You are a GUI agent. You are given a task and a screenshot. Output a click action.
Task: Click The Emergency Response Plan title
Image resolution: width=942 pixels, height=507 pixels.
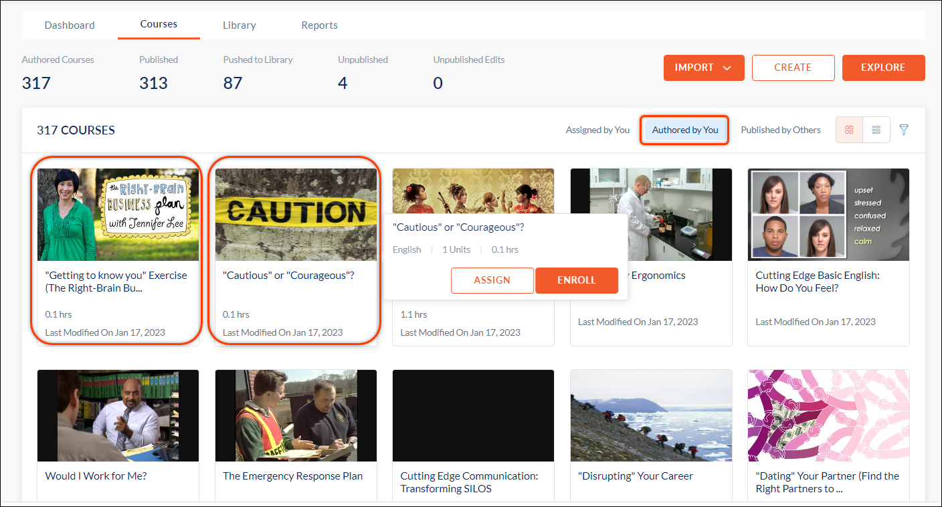tap(292, 476)
